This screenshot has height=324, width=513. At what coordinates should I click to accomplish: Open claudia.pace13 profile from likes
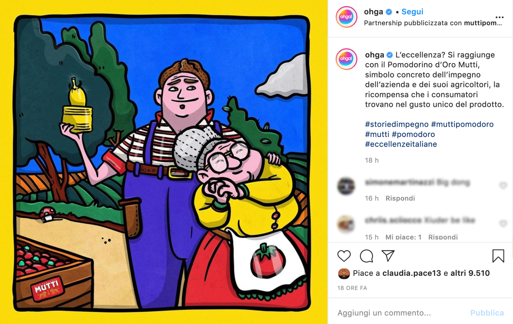coord(411,273)
